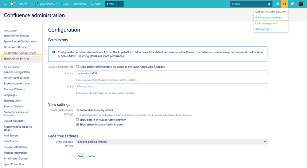This screenshot has height=168, width=307.
Task: Remove the atlassian-staff group tag
Action: coord(96,73)
